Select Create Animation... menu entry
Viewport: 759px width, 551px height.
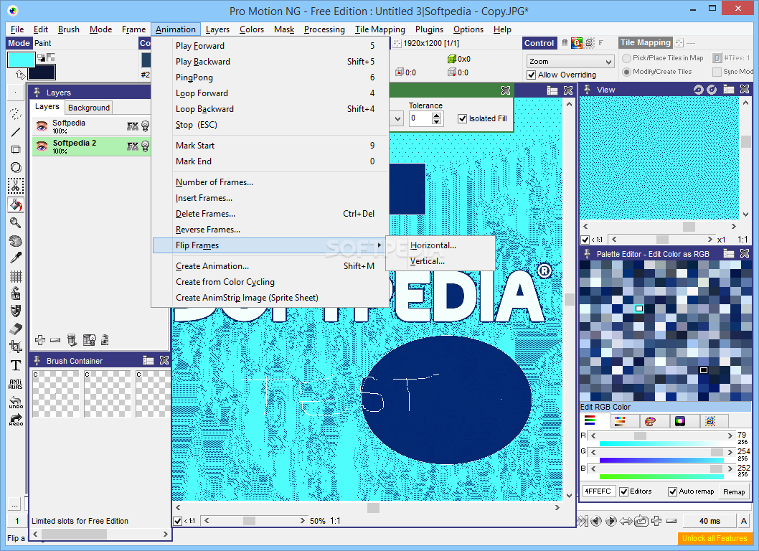[270, 266]
